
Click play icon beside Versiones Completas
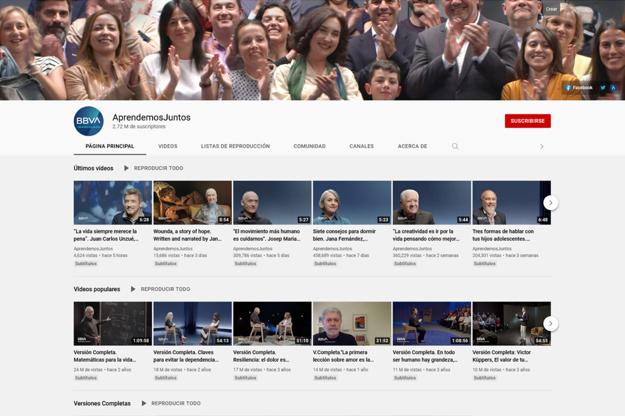point(144,403)
